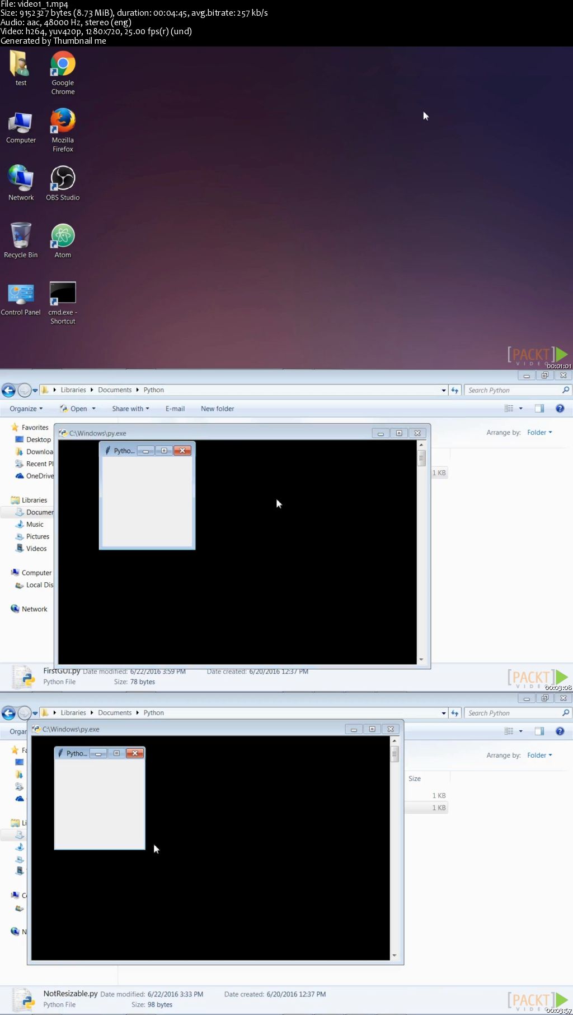Select the Network desktop icon
Image resolution: width=573 pixels, height=1015 pixels.
click(21, 183)
